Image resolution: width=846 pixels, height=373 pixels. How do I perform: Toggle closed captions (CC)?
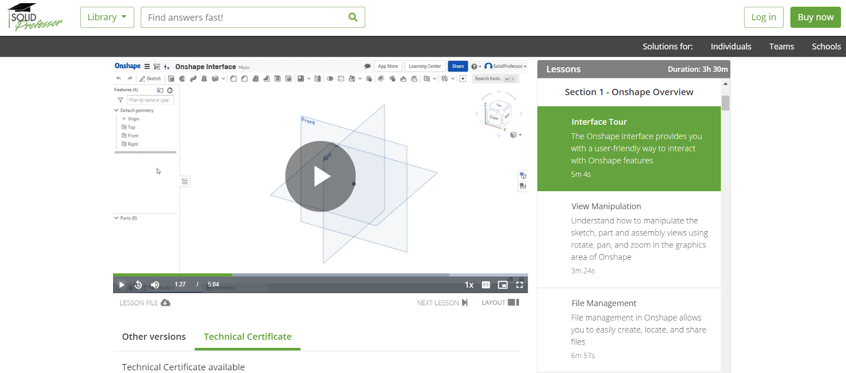point(486,285)
